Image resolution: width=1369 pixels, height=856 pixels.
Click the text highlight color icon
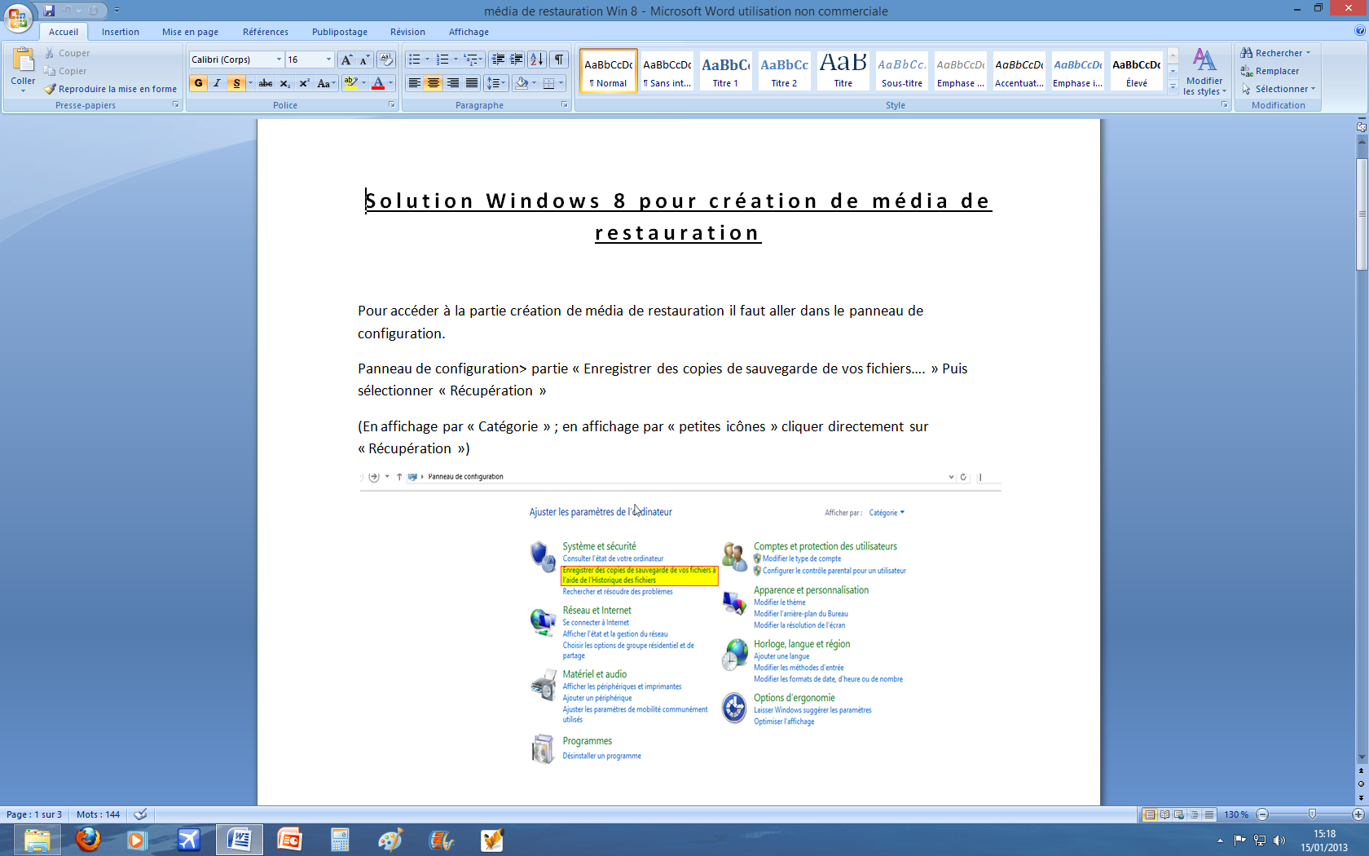[x=350, y=83]
